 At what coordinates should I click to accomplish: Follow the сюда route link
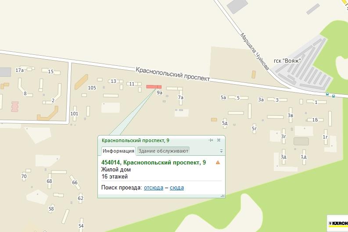pyautogui.click(x=177, y=188)
